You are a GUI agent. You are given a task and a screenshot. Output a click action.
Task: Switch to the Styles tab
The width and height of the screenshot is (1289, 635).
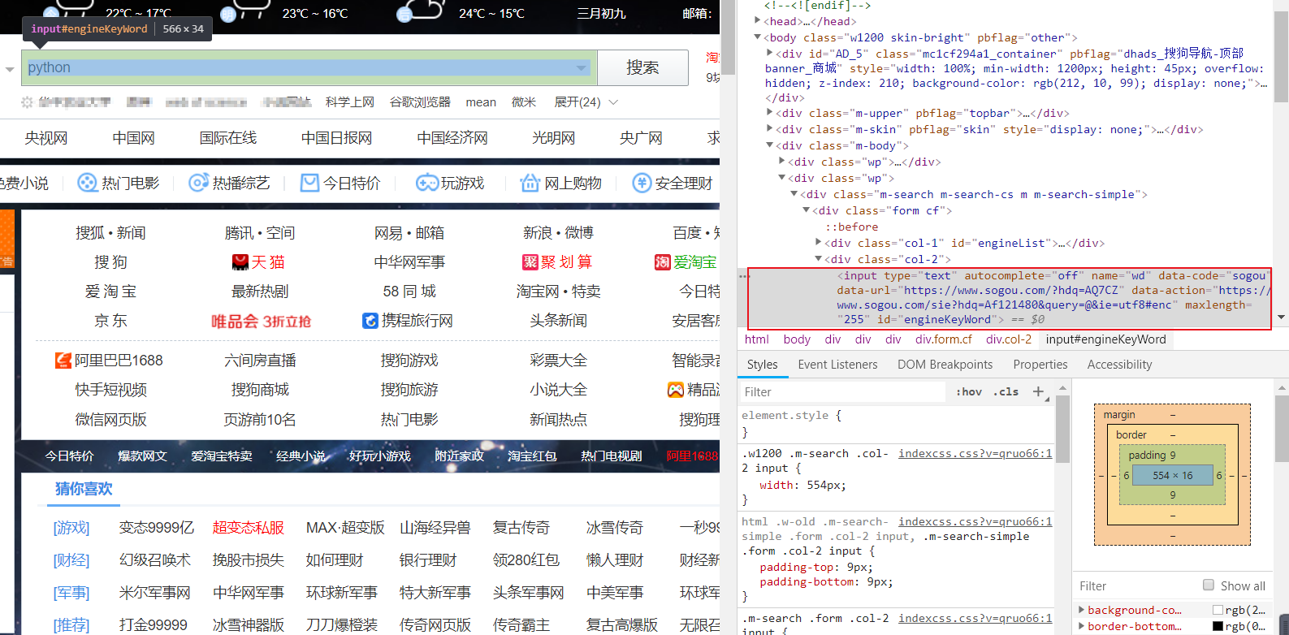click(x=763, y=365)
